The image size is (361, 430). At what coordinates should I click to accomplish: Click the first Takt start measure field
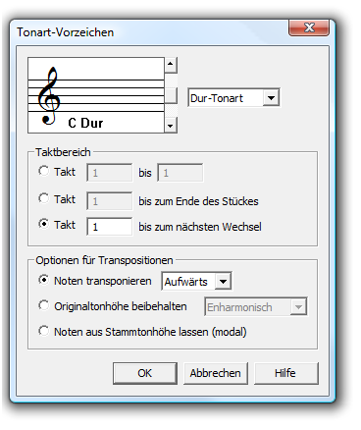click(x=110, y=173)
